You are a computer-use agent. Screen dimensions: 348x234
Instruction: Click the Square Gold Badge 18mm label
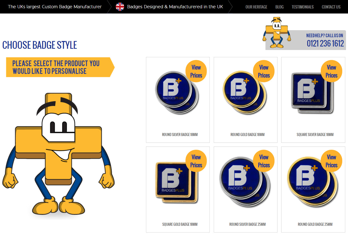click(180, 224)
